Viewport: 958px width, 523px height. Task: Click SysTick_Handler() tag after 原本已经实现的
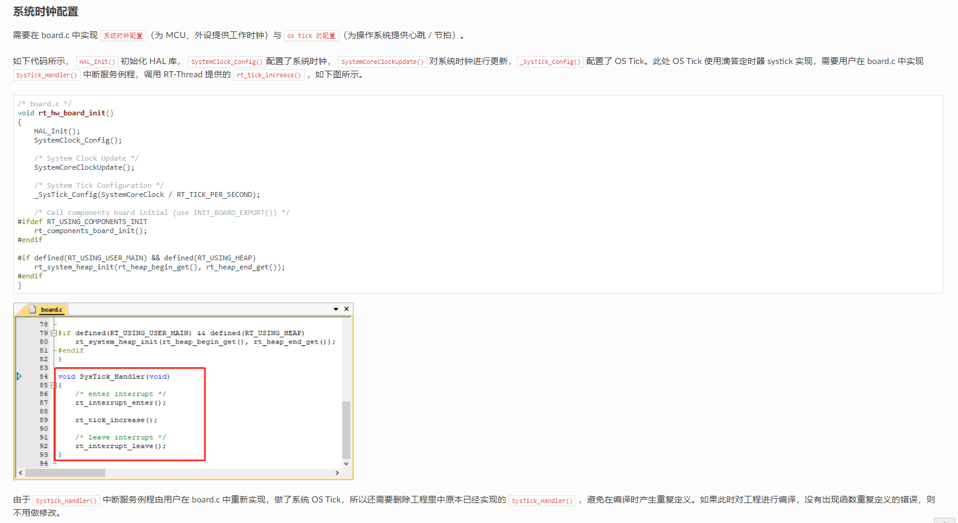[542, 501]
